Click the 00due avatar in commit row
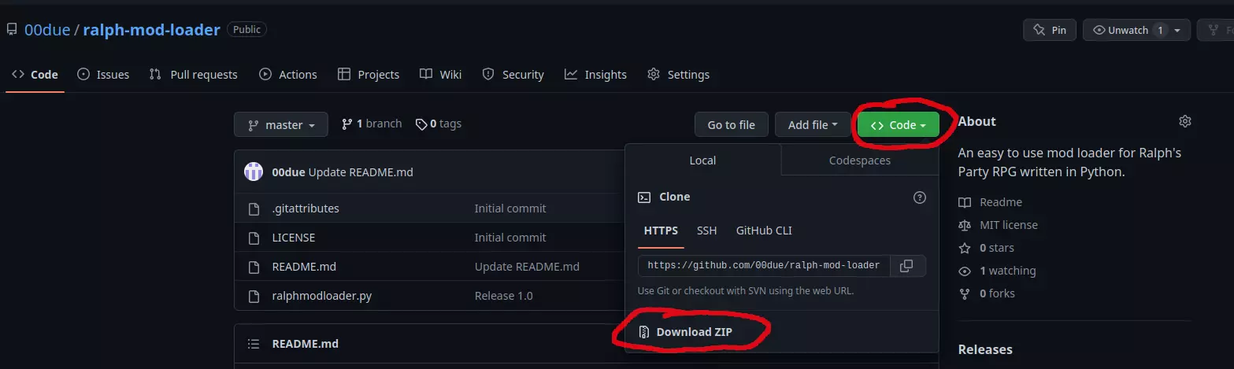The image size is (1234, 369). point(254,172)
